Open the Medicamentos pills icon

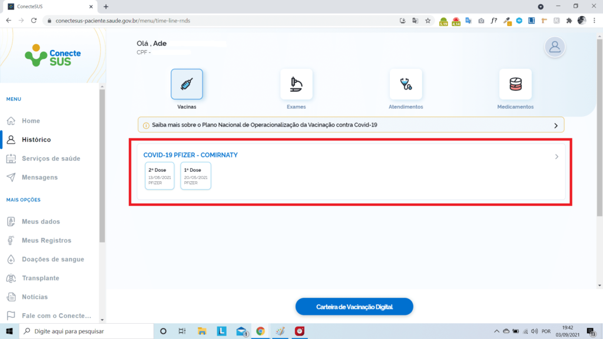pyautogui.click(x=515, y=84)
